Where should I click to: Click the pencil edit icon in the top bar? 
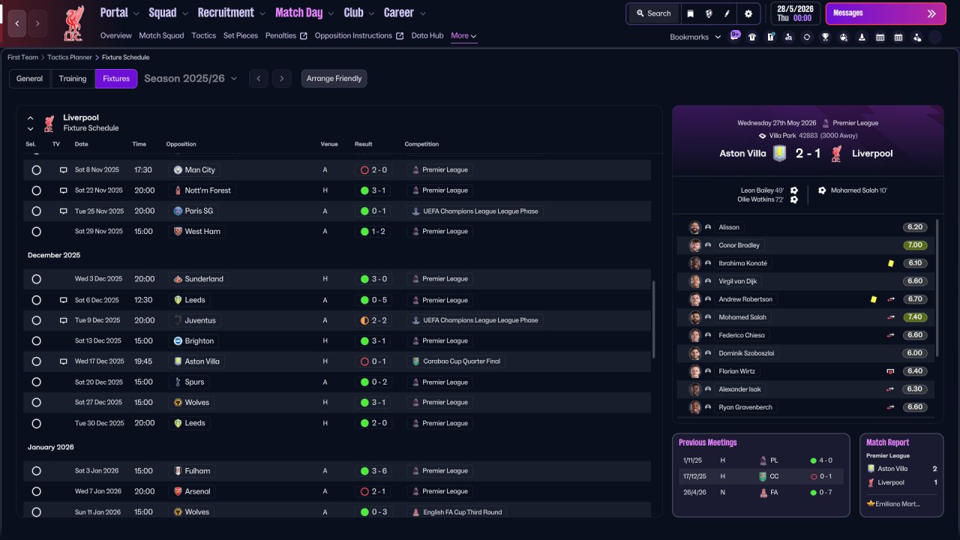[x=727, y=13]
